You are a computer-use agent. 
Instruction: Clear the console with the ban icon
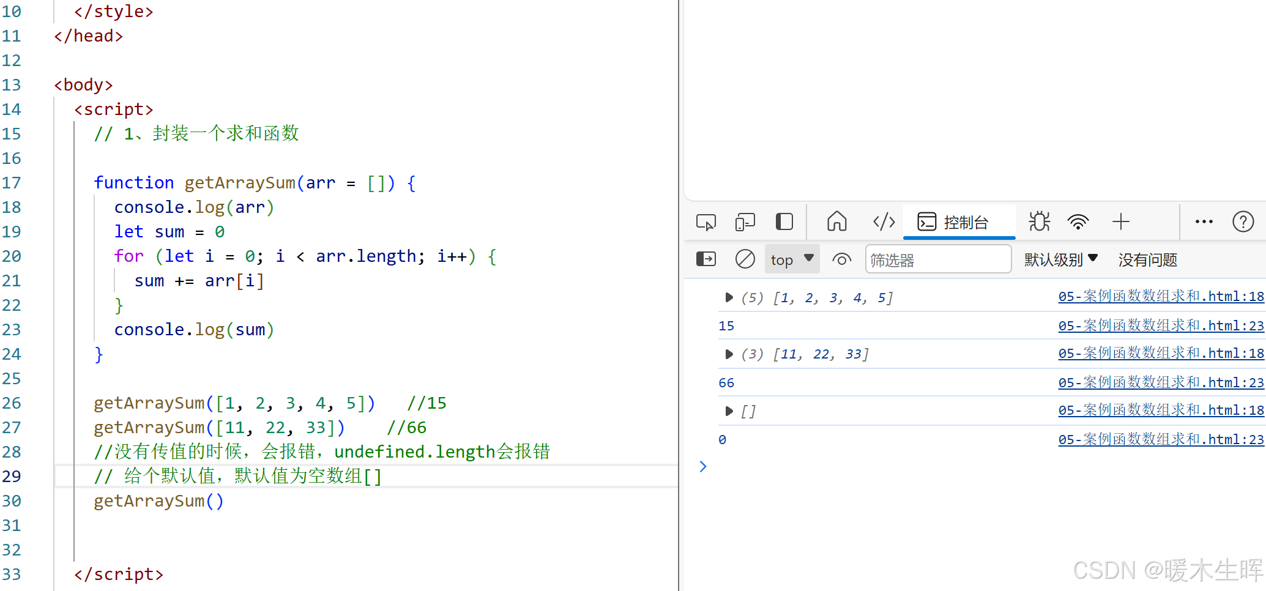click(745, 259)
